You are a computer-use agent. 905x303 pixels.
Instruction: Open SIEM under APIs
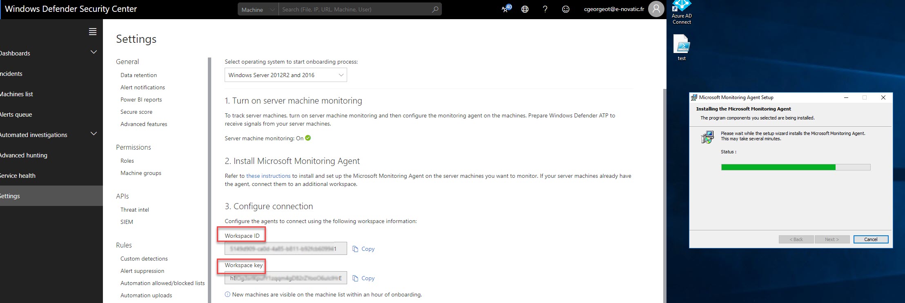pos(127,222)
